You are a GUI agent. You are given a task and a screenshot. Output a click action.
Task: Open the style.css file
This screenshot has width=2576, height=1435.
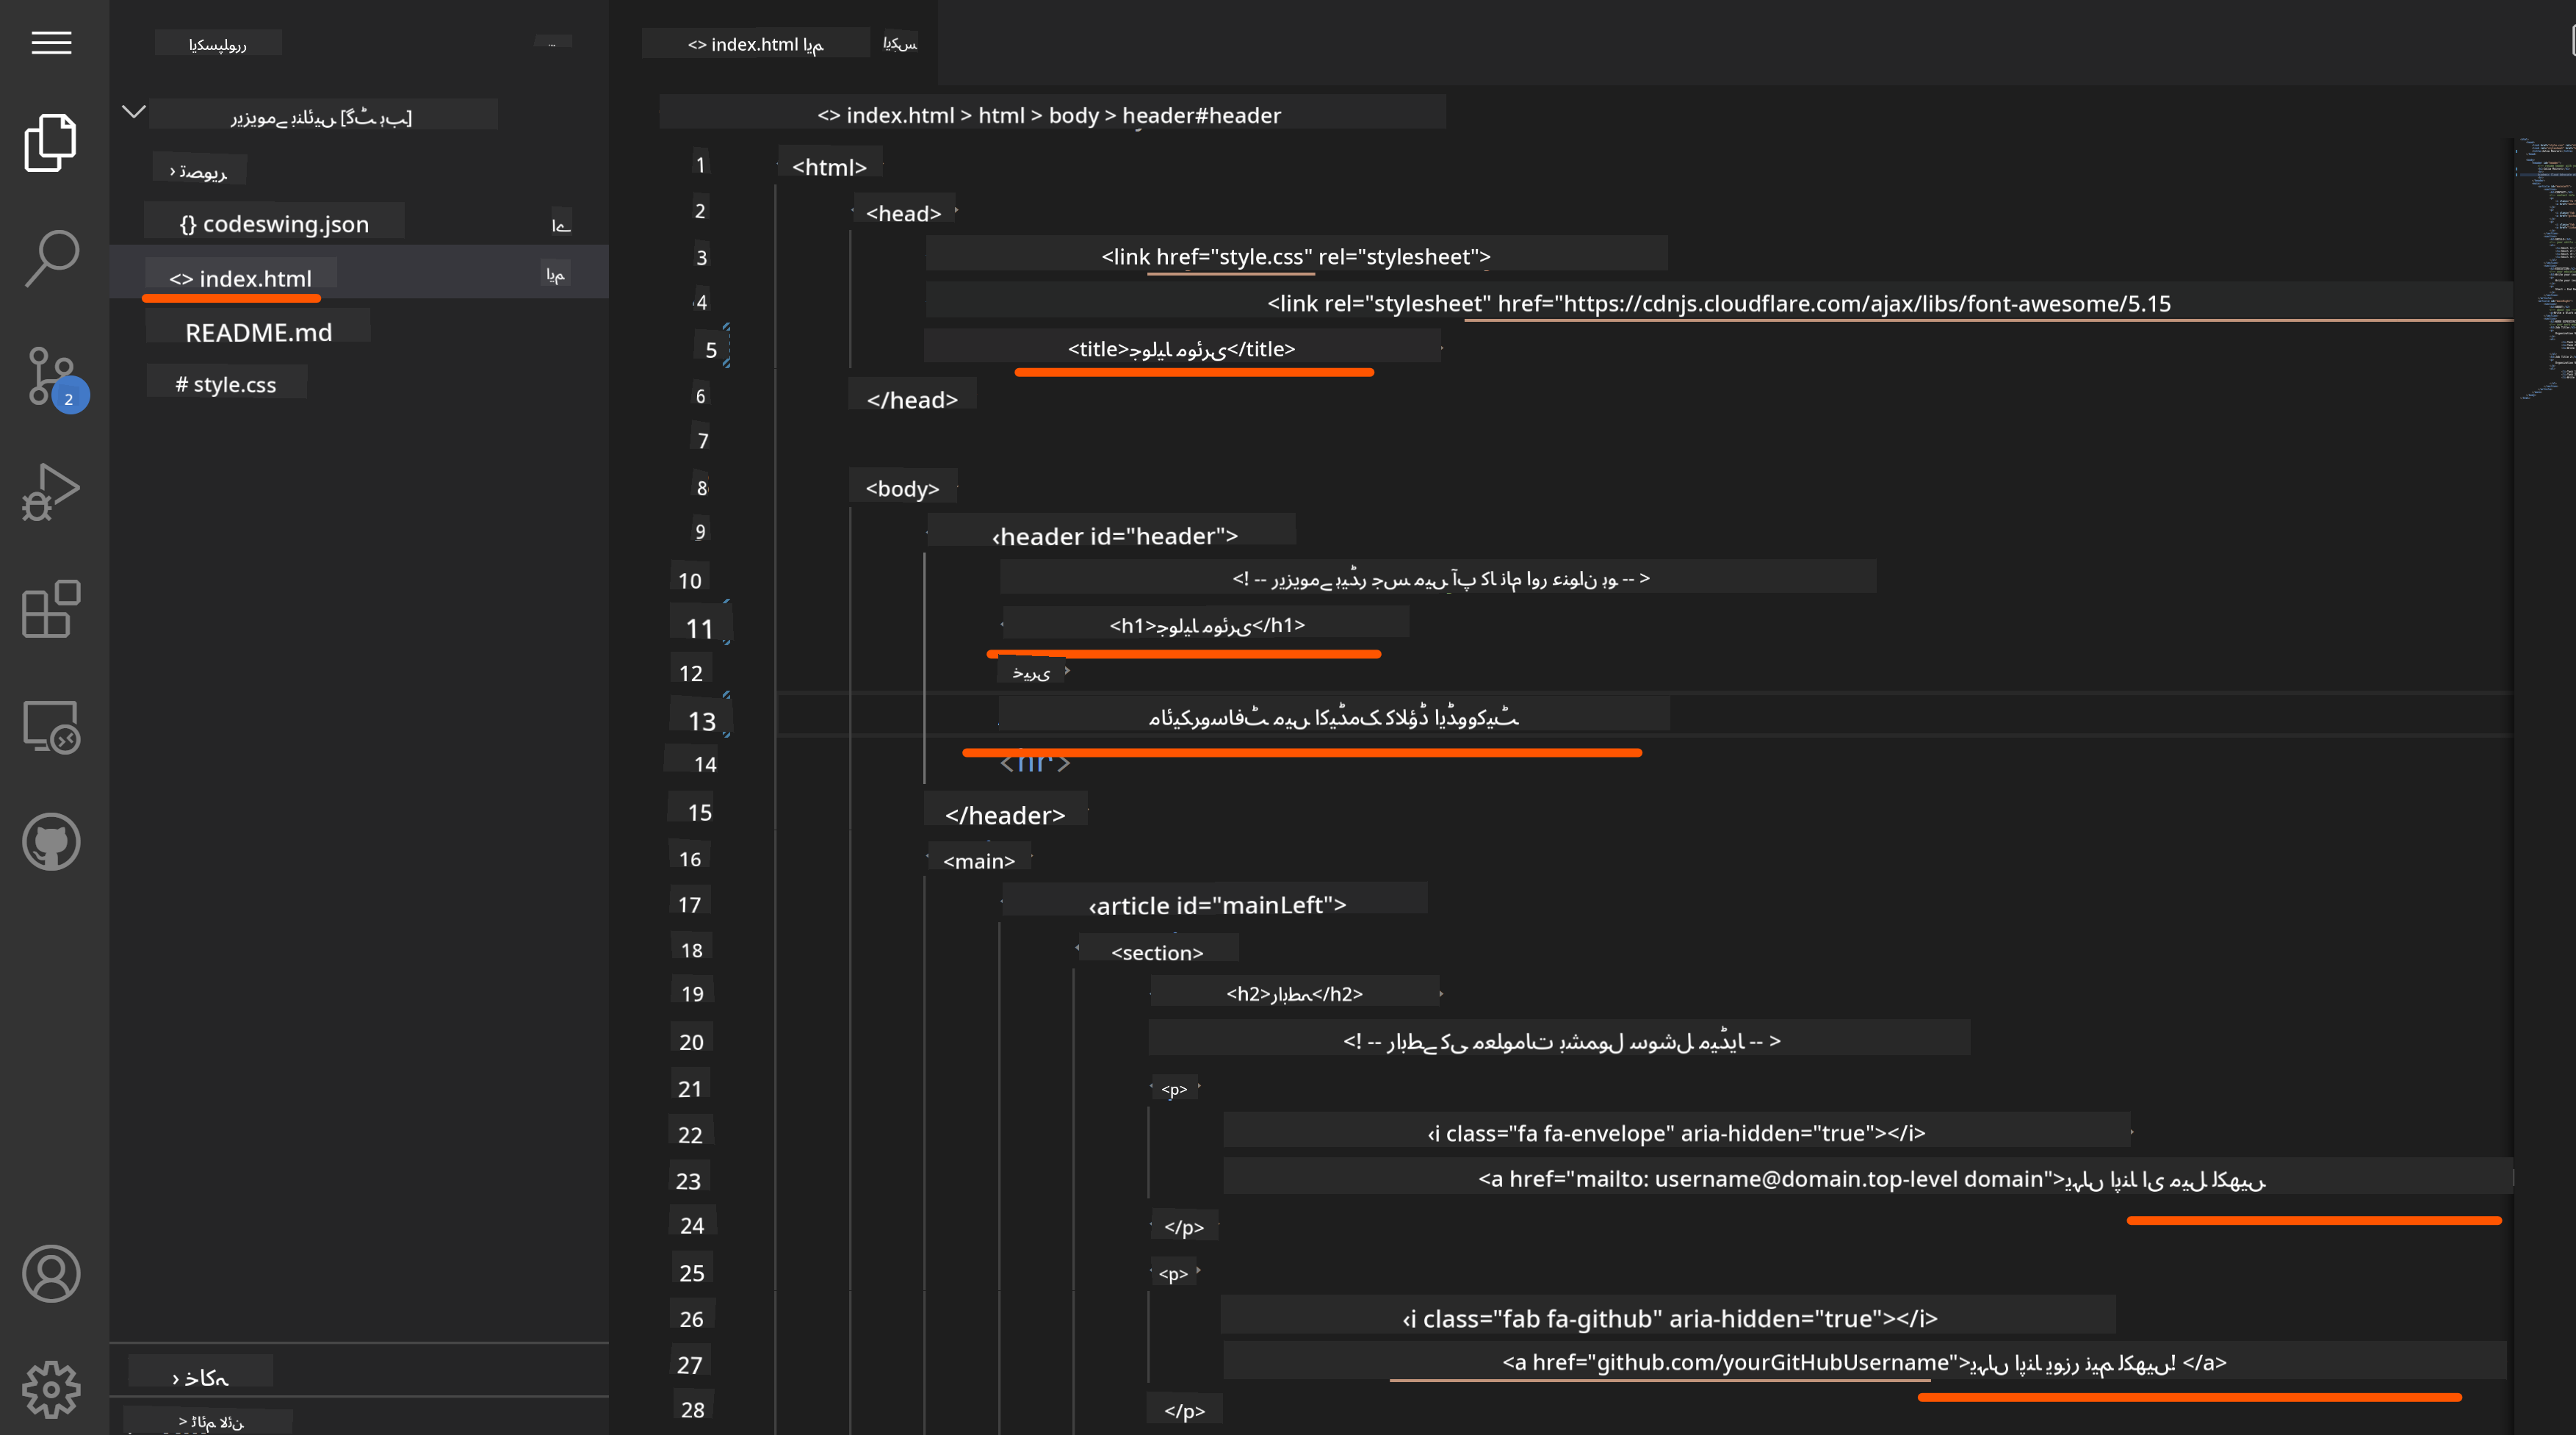click(226, 384)
